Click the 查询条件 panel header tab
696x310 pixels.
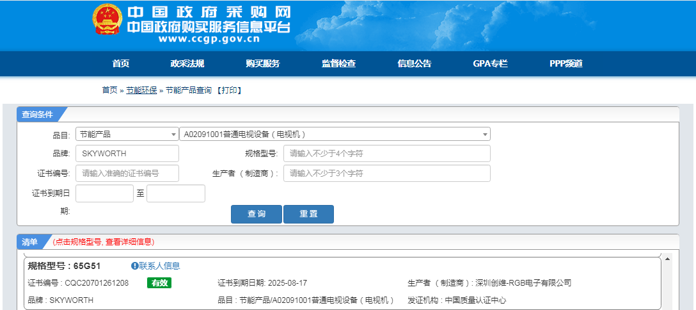[38, 114]
